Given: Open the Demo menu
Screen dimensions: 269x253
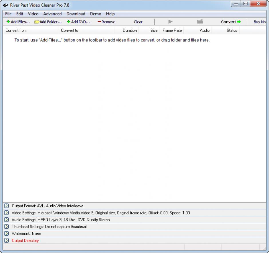Looking at the screenshot, I should [96, 14].
